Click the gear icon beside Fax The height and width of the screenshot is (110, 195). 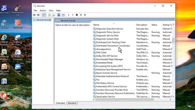pos(94,79)
